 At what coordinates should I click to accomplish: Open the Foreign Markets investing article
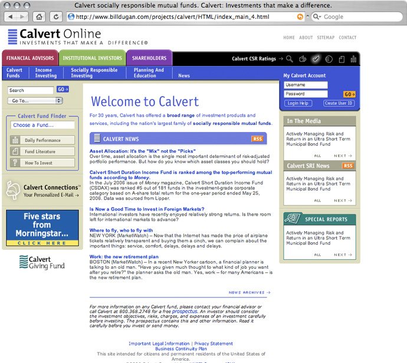click(147, 209)
